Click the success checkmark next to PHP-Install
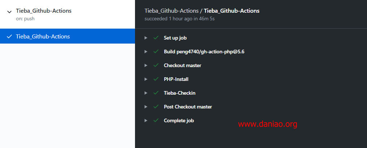 (x=156, y=79)
